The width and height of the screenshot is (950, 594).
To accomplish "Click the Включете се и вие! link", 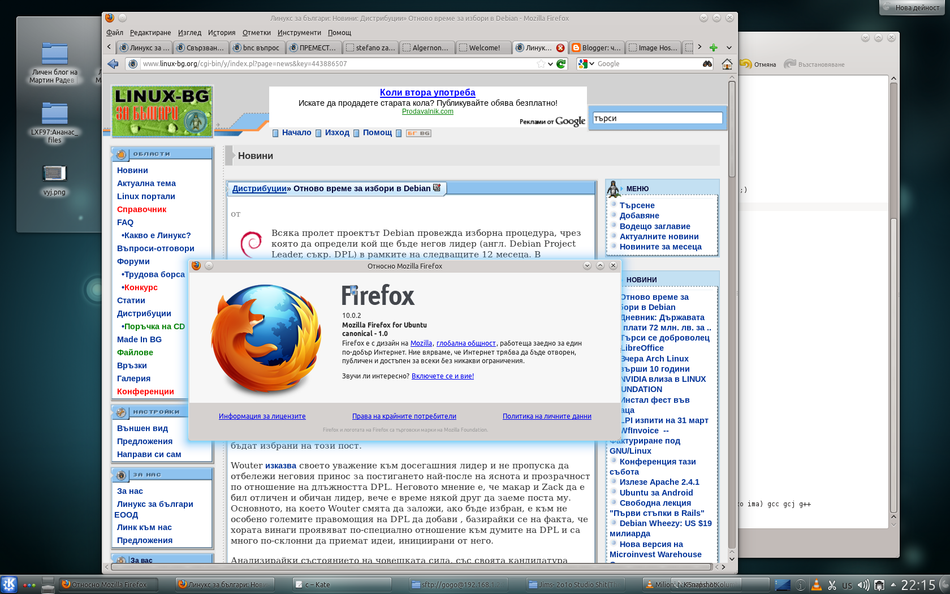I will tap(443, 376).
